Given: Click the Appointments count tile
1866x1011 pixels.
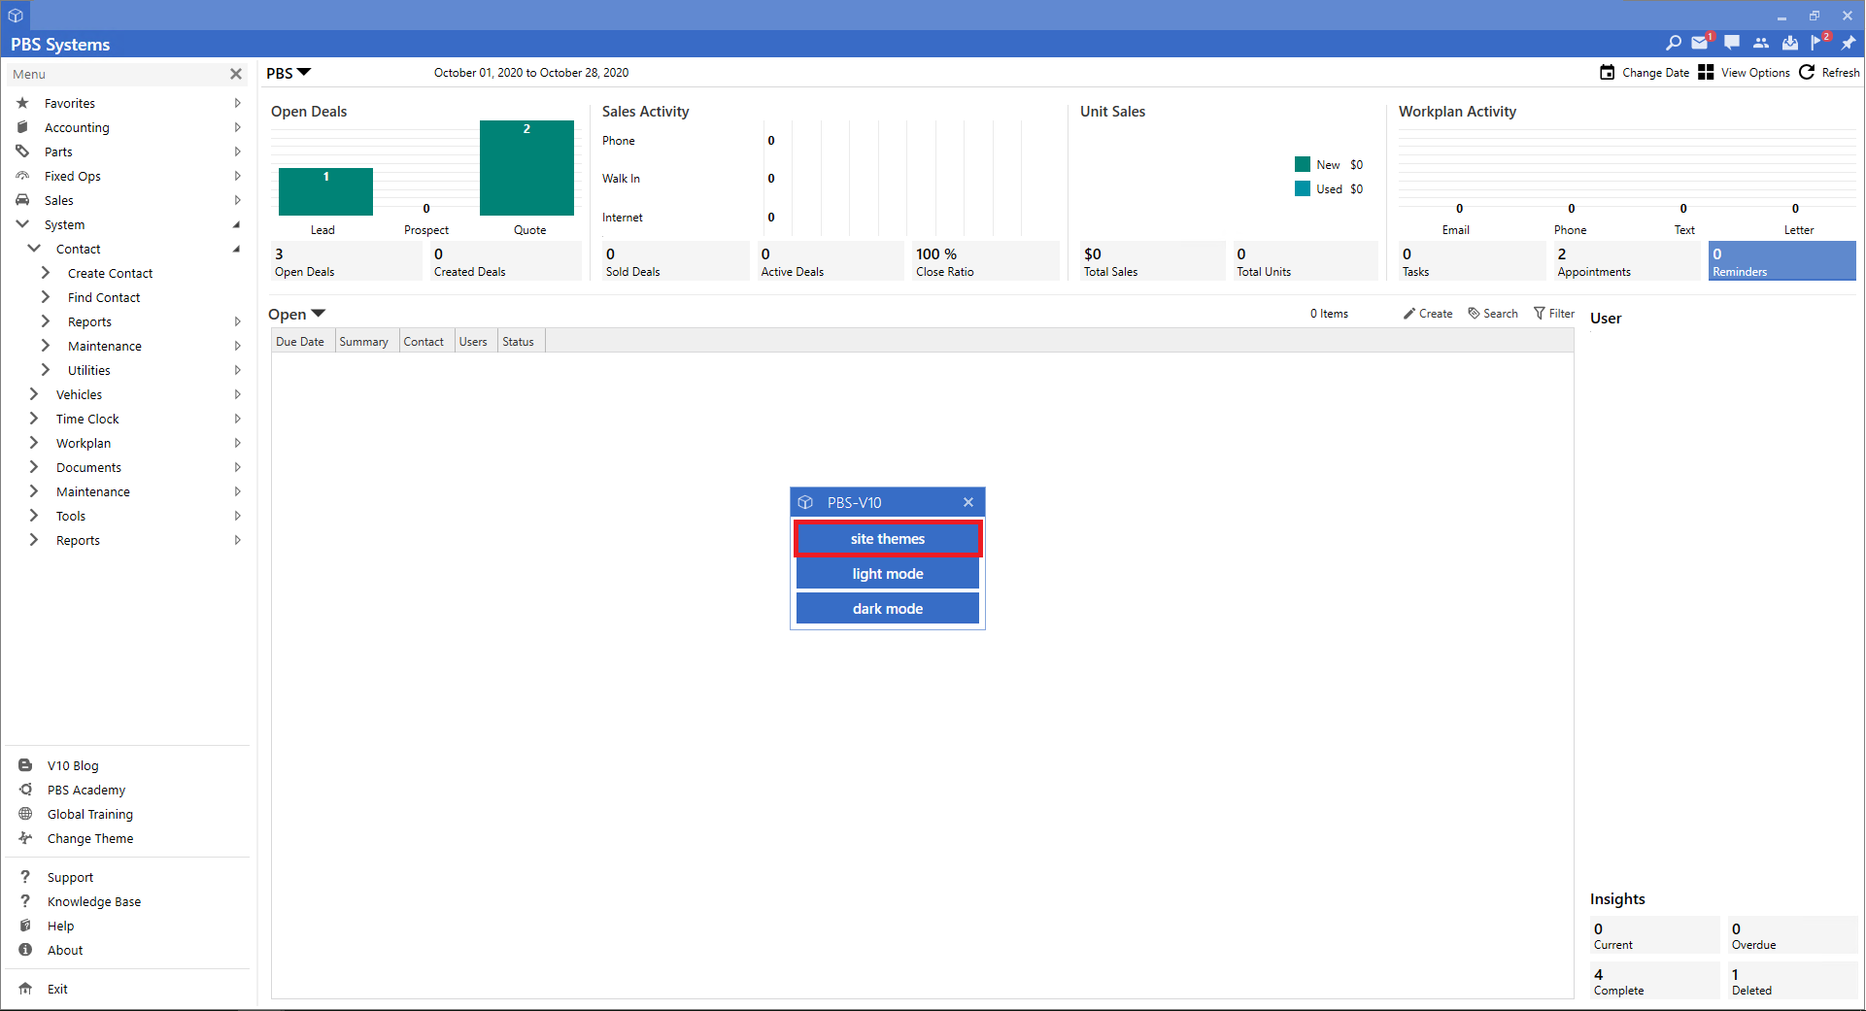Looking at the screenshot, I should [1626, 261].
